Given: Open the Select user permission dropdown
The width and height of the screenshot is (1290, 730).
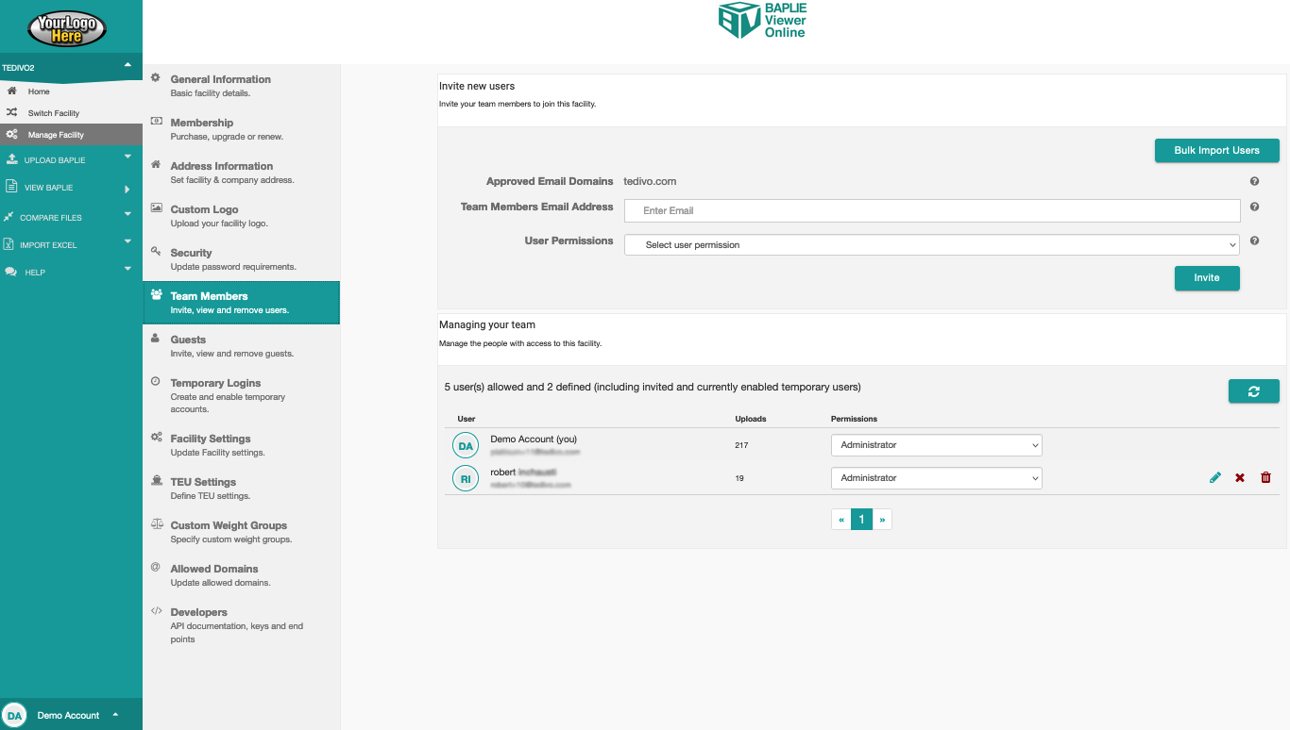Looking at the screenshot, I should 931,245.
